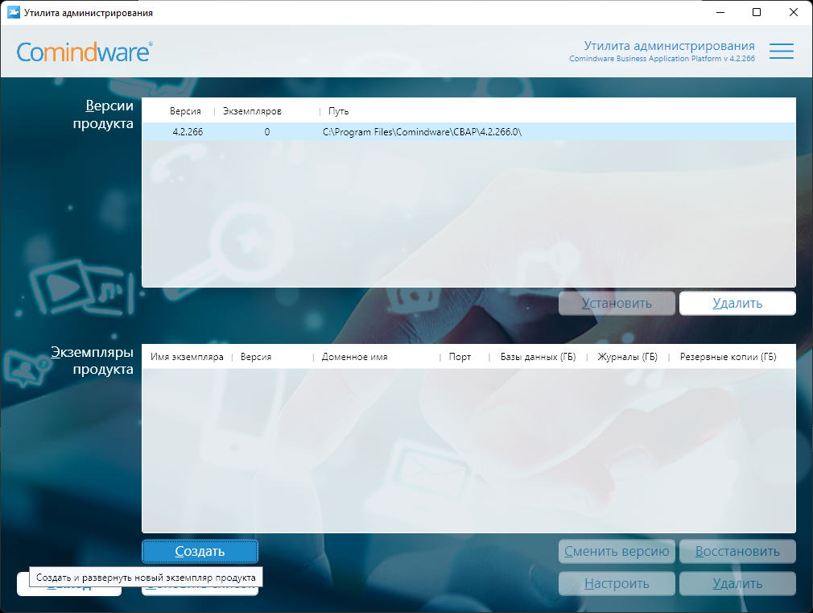
Task: Click the instances count 0 cell
Action: [267, 132]
